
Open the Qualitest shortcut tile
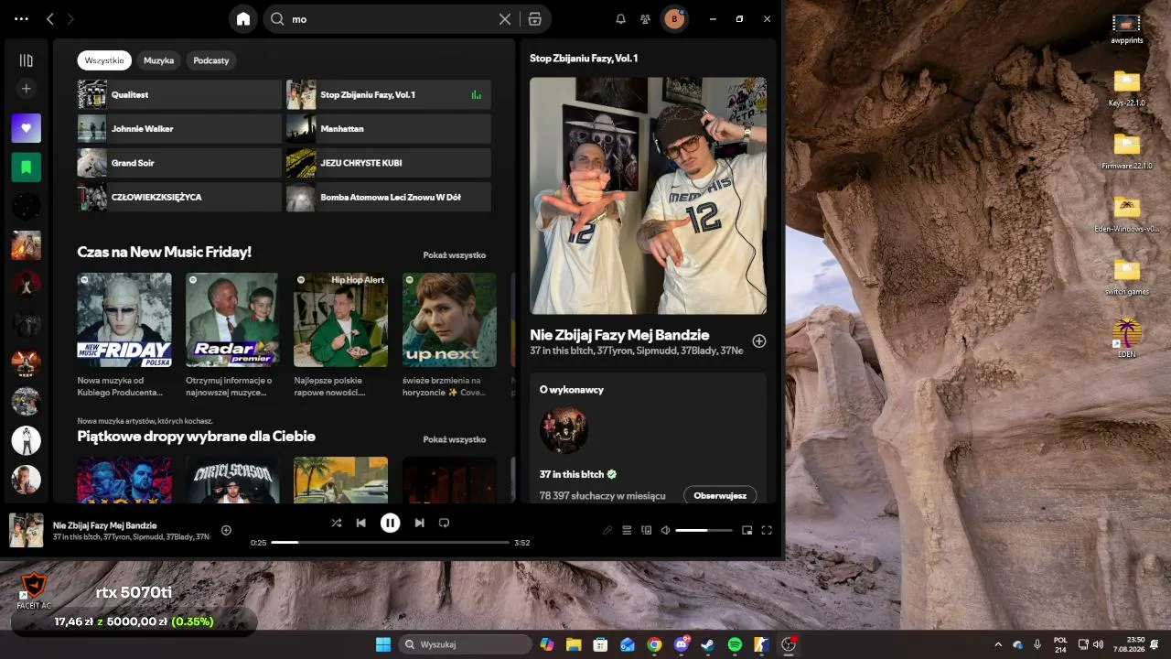[179, 94]
